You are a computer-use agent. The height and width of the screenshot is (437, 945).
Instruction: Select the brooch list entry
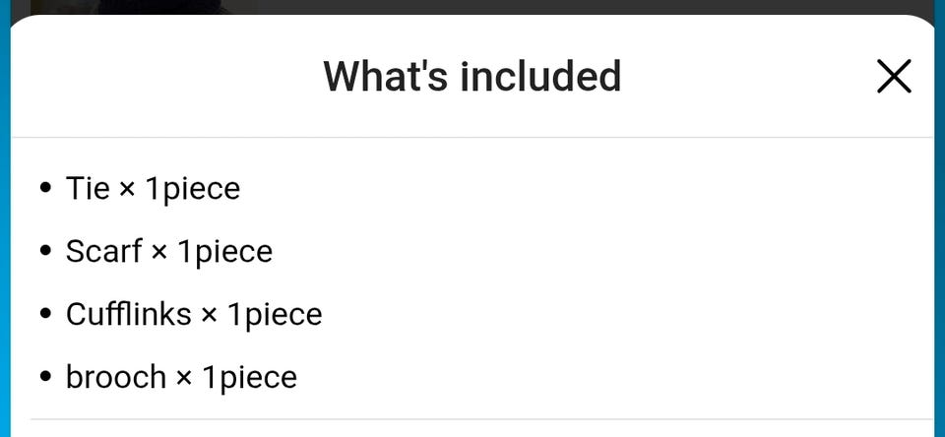pos(181,377)
